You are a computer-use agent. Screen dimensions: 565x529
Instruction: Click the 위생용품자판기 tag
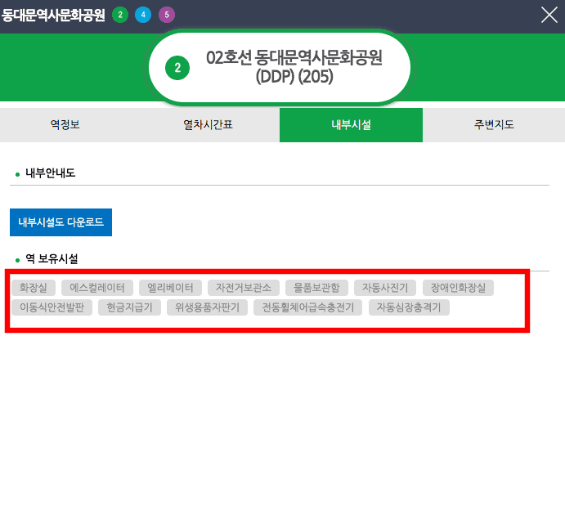click(x=207, y=307)
